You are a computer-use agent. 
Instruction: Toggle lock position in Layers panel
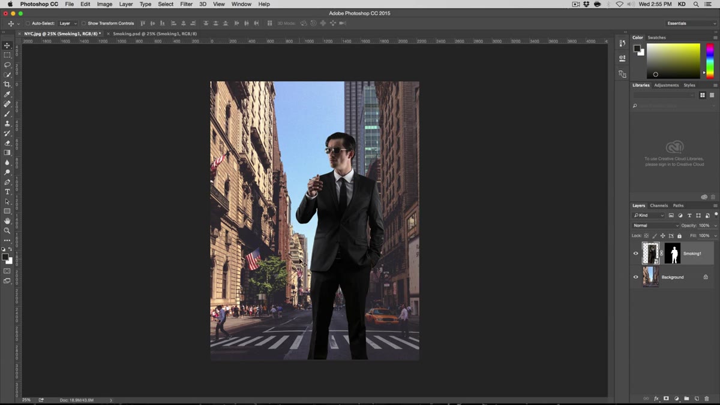pyautogui.click(x=662, y=235)
